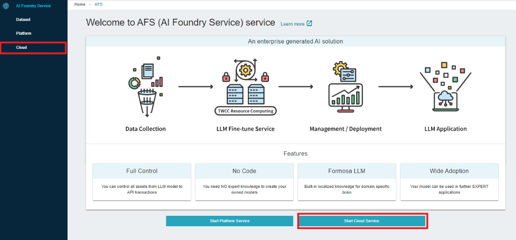Image resolution: width=516 pixels, height=240 pixels.
Task: Click the TWCC Resource Computing servers illustration
Action: coord(246,87)
